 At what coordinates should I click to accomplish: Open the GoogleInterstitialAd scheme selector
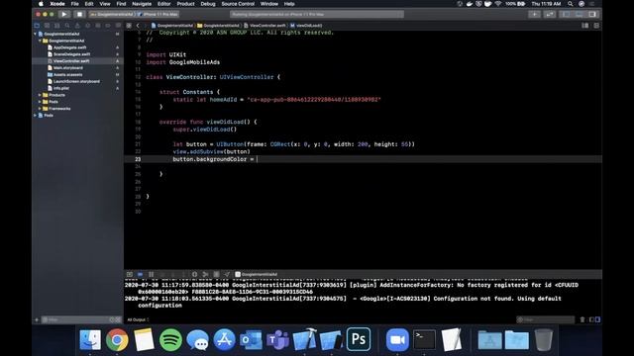112,14
